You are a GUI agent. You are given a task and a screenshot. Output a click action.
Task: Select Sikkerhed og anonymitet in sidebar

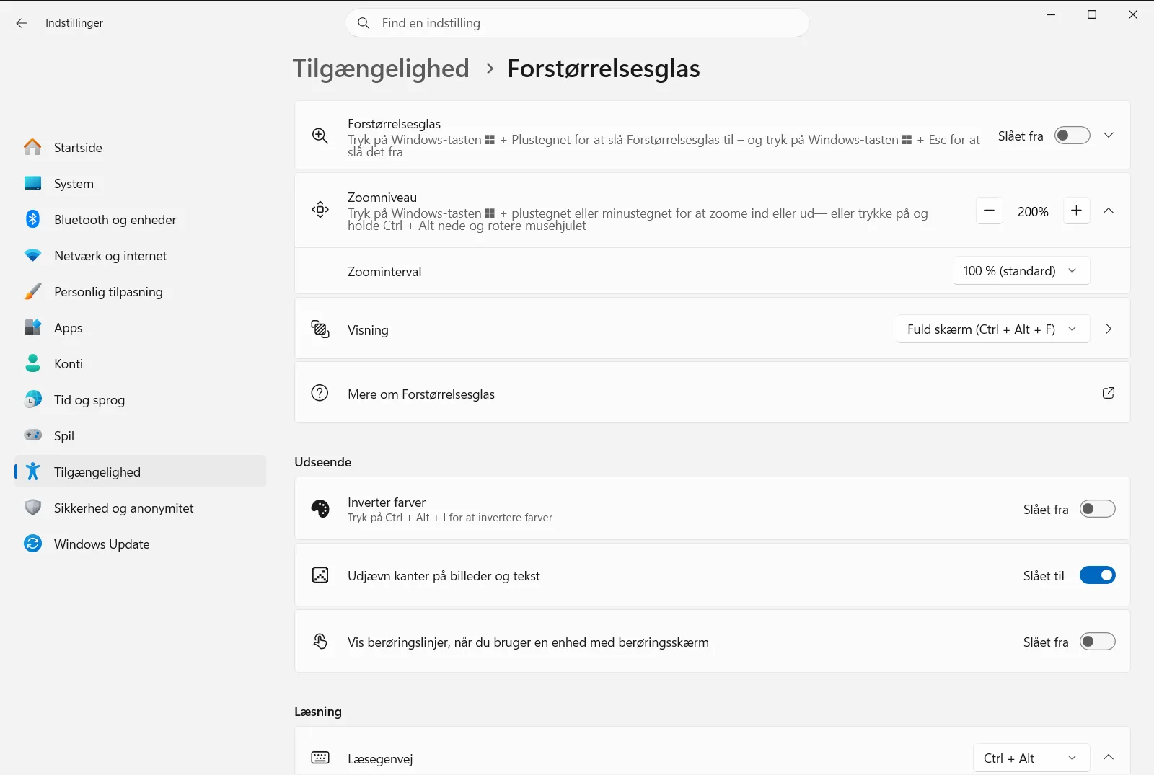[140, 508]
